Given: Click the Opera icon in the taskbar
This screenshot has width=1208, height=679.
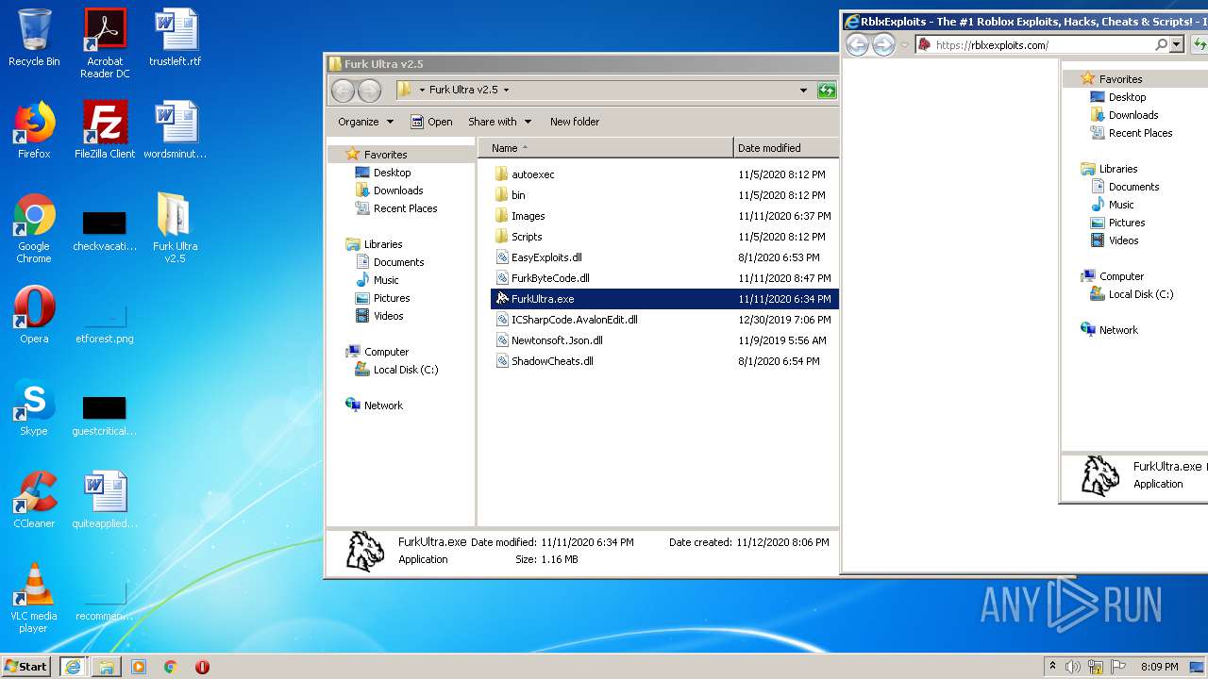Looking at the screenshot, I should (202, 667).
